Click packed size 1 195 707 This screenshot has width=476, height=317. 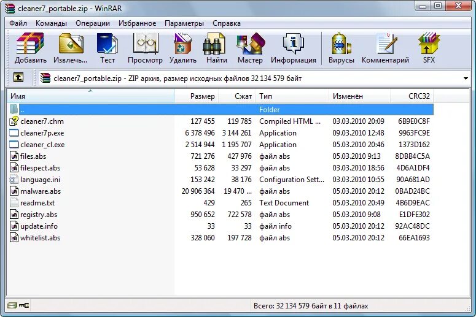tap(236, 145)
